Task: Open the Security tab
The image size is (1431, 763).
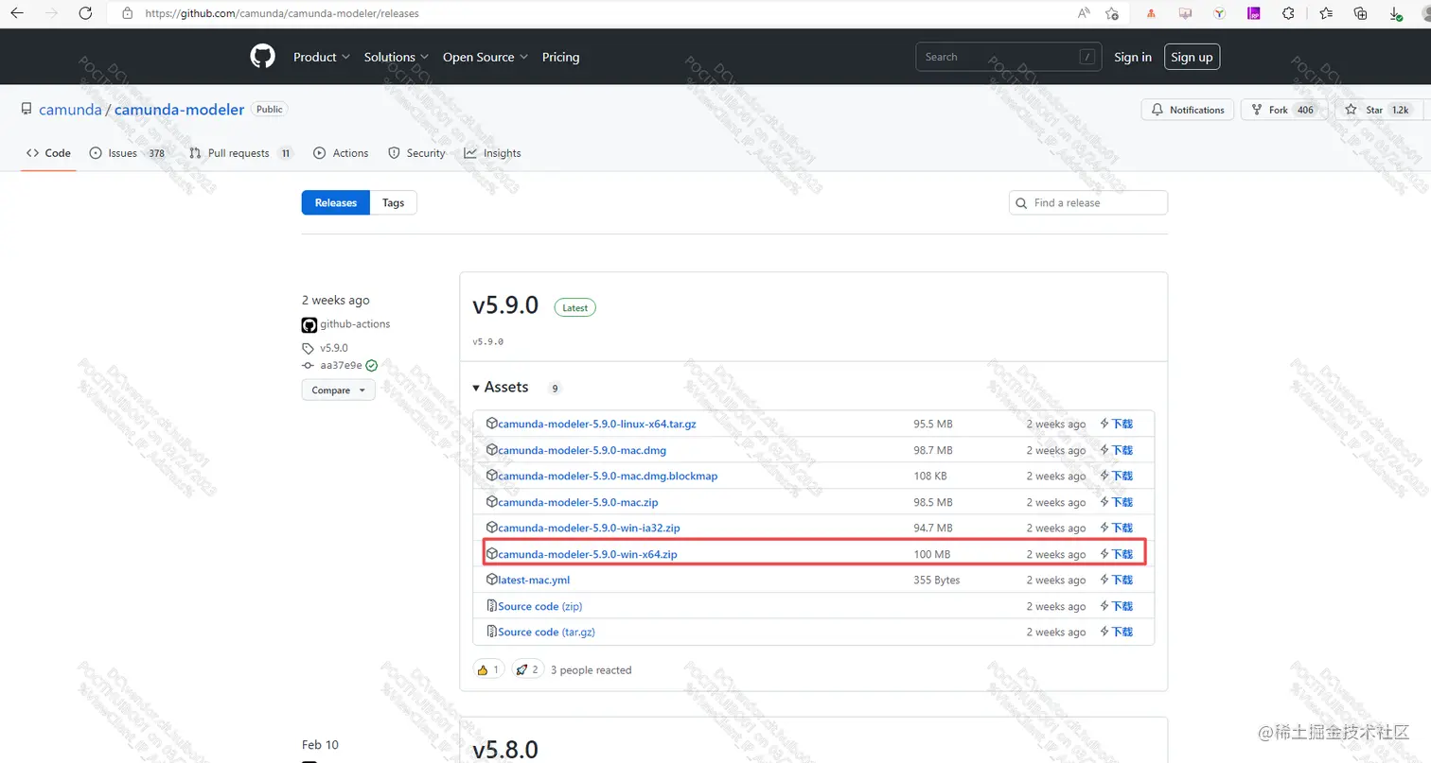Action: 416,153
